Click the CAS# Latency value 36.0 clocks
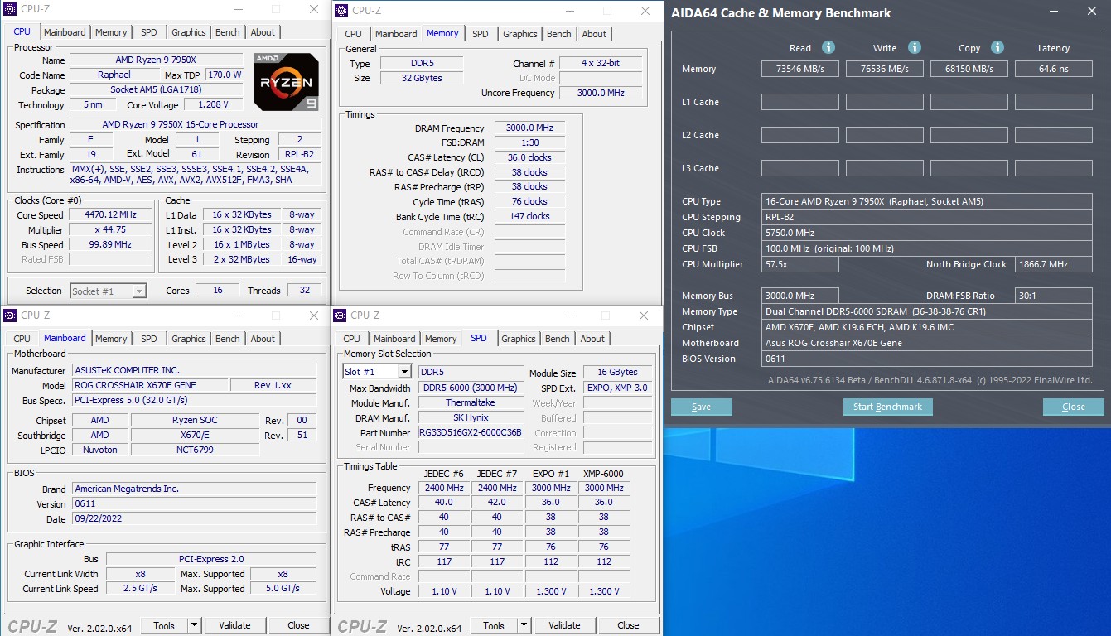Screen dimensions: 1111x636 (x=529, y=157)
